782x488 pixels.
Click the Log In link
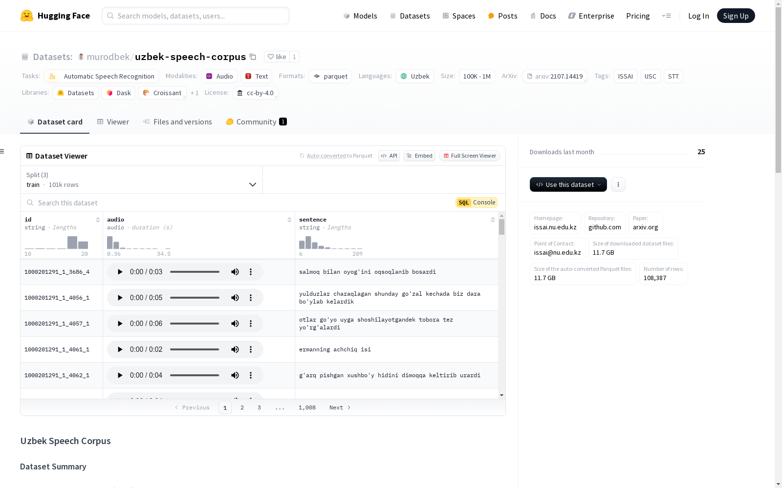[x=698, y=16]
